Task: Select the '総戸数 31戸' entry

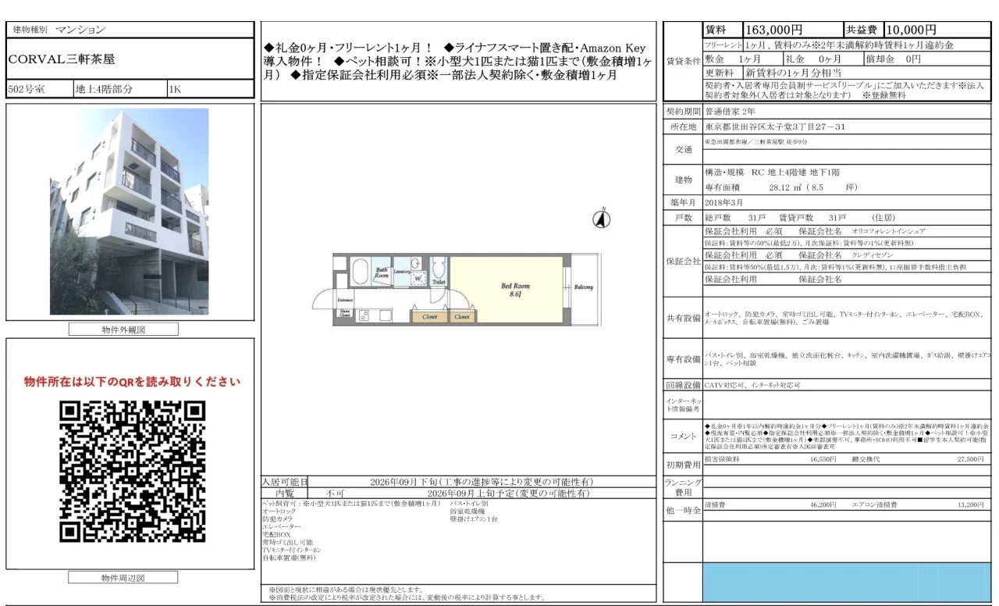Action: [x=734, y=217]
